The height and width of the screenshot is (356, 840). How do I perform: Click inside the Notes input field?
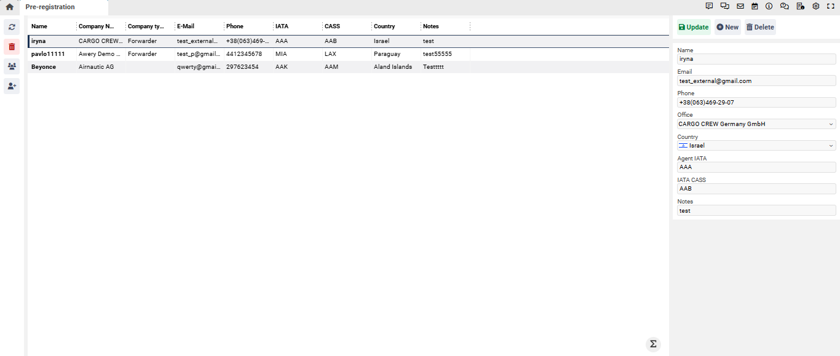point(756,210)
